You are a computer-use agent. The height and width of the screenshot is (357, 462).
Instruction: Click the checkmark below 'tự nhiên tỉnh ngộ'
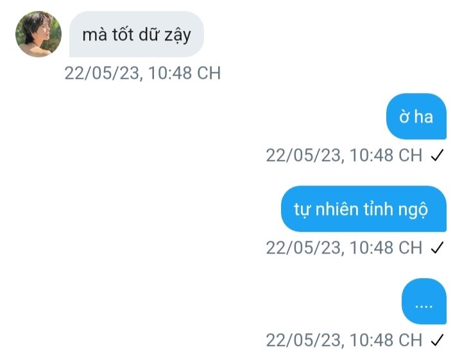pyautogui.click(x=437, y=248)
